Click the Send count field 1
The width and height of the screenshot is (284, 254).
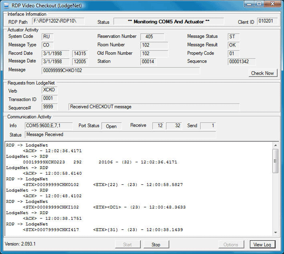[208, 126]
